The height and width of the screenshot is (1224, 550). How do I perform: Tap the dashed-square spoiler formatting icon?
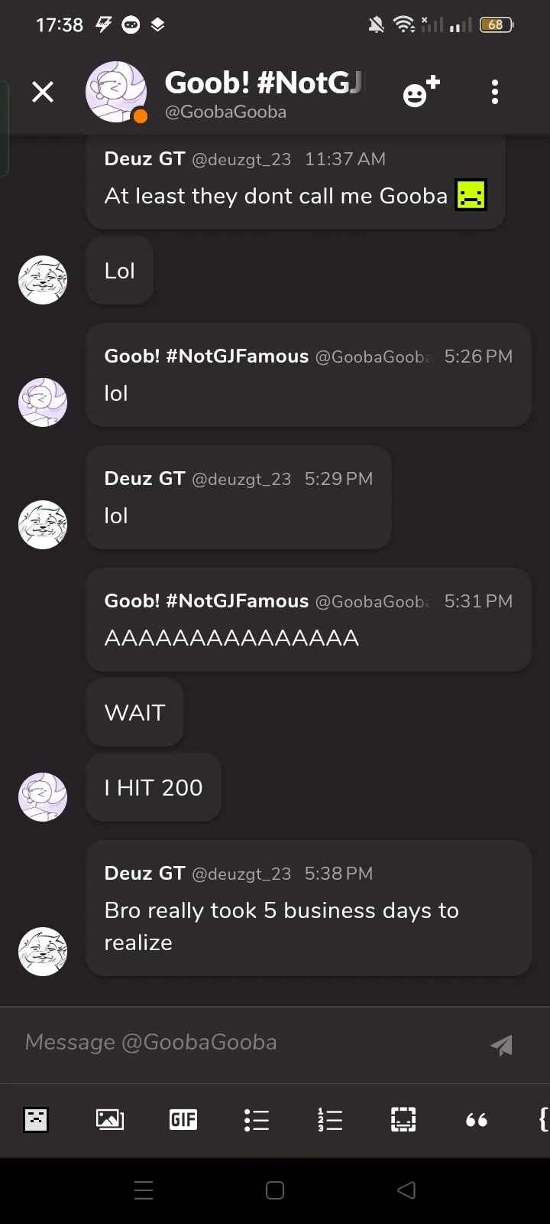point(403,1120)
